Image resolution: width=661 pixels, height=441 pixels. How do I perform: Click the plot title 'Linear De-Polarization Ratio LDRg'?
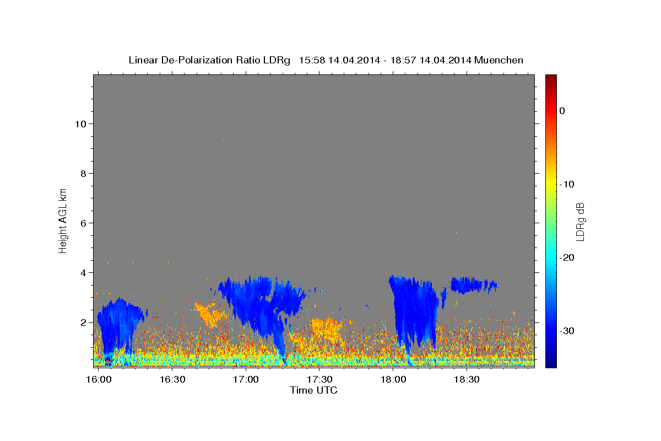(x=209, y=60)
